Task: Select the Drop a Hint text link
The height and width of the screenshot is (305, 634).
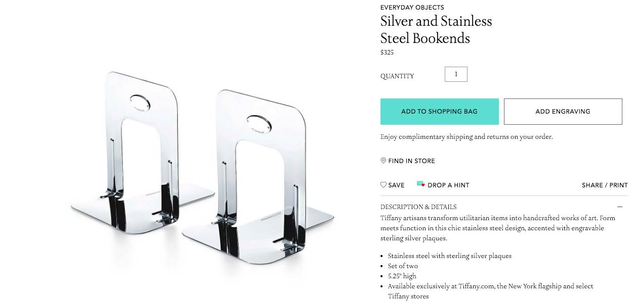Action: pos(448,185)
